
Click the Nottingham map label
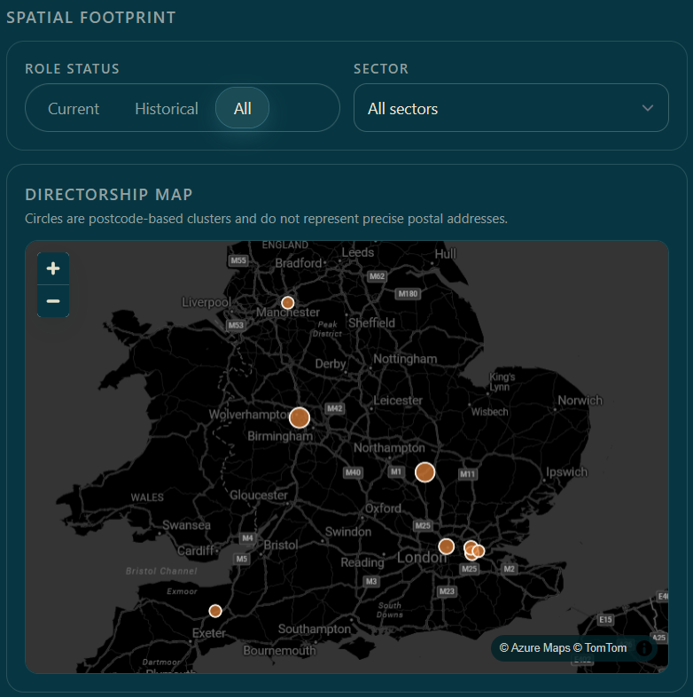coord(405,359)
